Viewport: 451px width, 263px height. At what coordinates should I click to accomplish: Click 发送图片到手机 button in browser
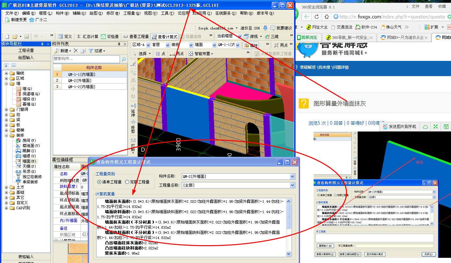coord(399,127)
